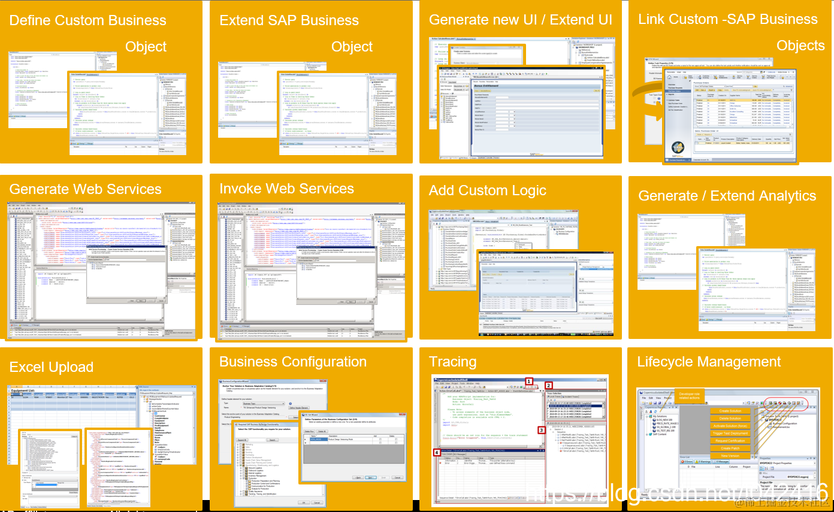Select Business Configuration item in solution explorer
The height and width of the screenshot is (512, 834).
tap(785, 423)
